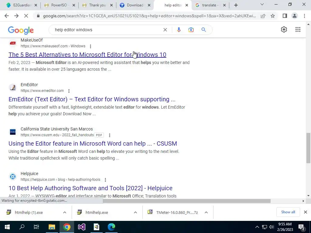Screen dimensions: 311x233
Task: Open Windows taskbar search
Action: [x=22, y=227]
